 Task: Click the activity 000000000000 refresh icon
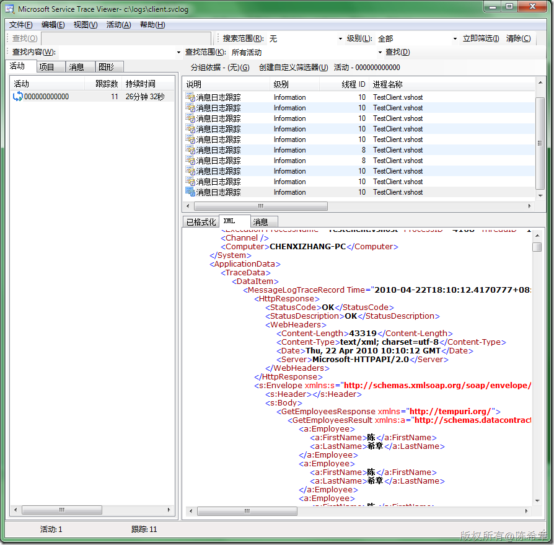pyautogui.click(x=17, y=97)
